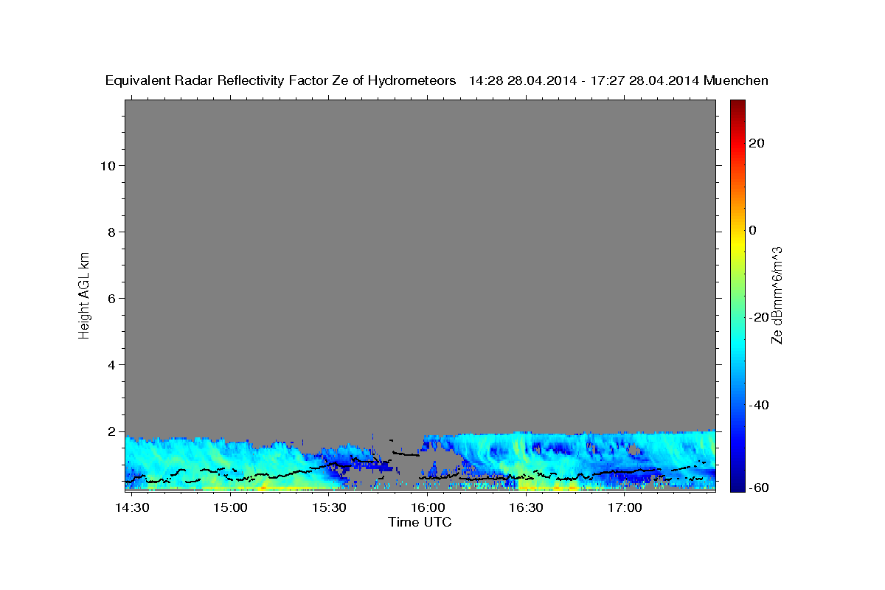Click the height tick label 2
885x590 pixels.
pos(111,431)
